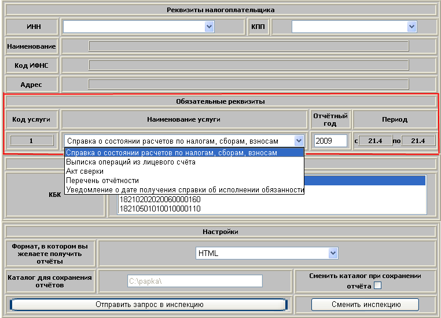Click the period end field after 'по'
This screenshot has width=441, height=318.
click(x=418, y=141)
